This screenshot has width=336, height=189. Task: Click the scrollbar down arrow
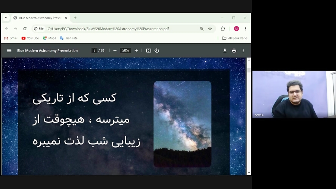tap(249, 173)
